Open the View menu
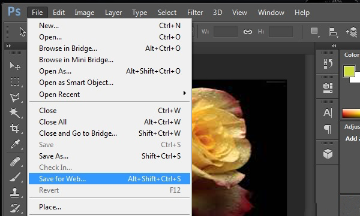Screen dimensions: 360x216 pos(239,13)
